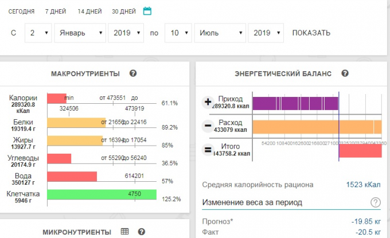Open the calendar date picker icon
The image size is (390, 238).
click(x=147, y=11)
